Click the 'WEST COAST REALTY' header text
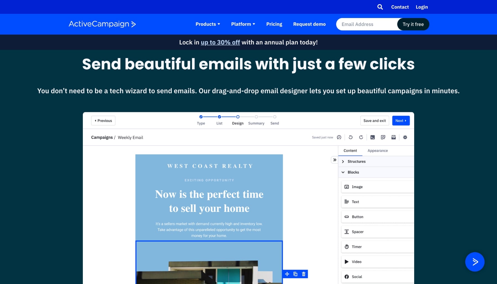The height and width of the screenshot is (284, 497). pos(210,166)
